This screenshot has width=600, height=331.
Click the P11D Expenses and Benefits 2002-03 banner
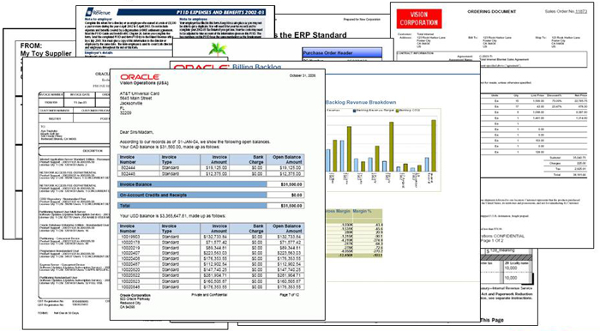195,12
